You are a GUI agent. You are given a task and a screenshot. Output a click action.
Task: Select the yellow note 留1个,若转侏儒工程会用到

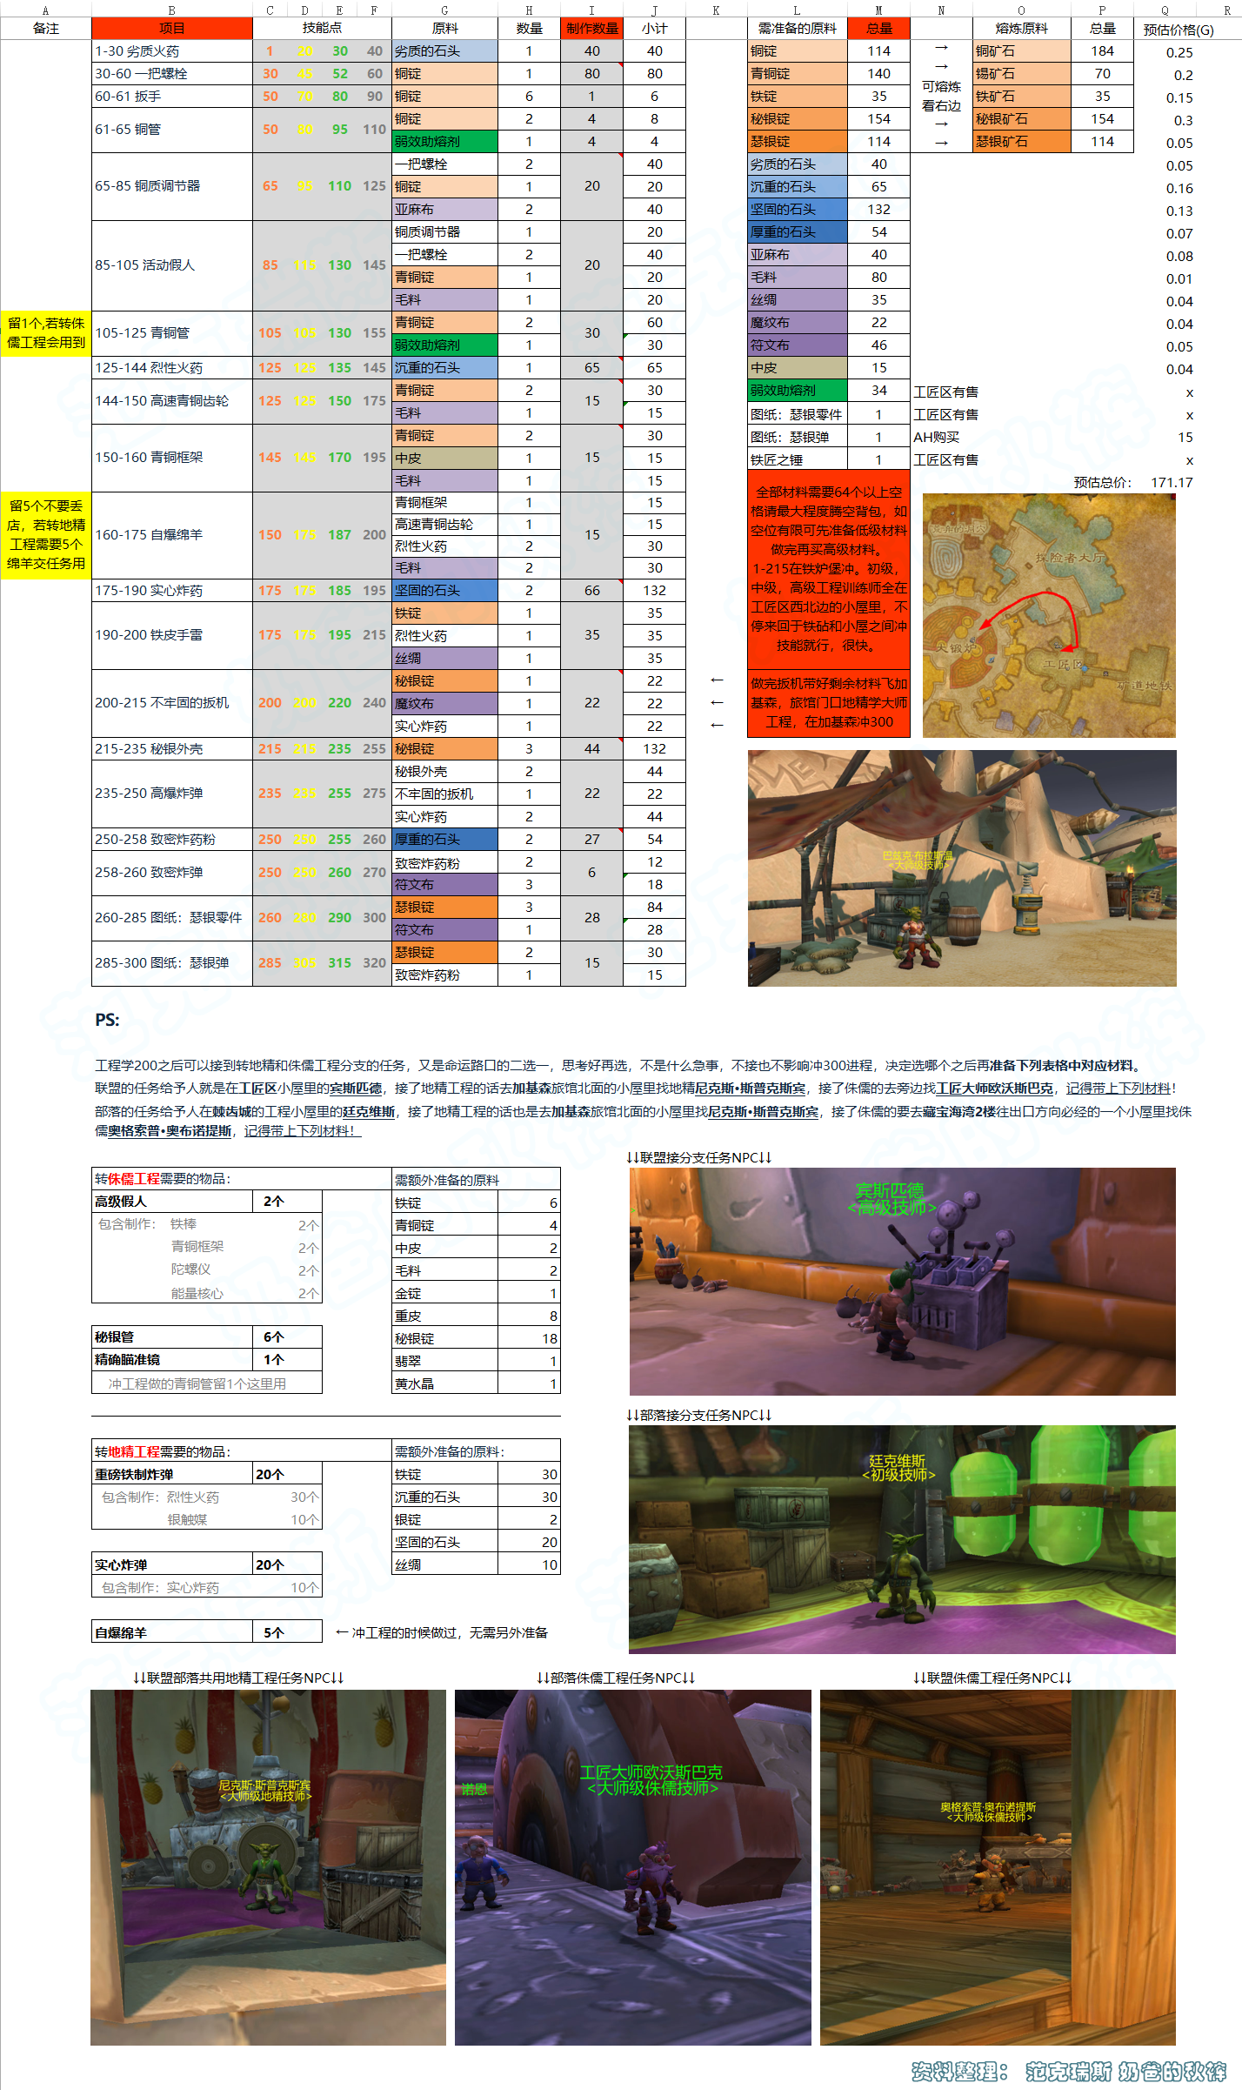click(x=46, y=333)
